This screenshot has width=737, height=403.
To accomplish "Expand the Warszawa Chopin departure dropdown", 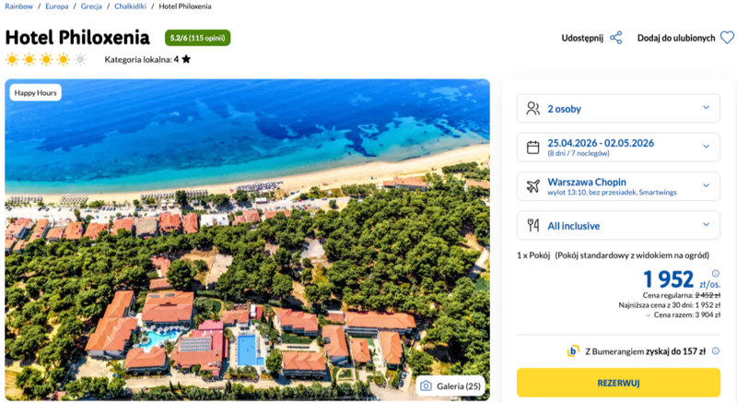I will 706,185.
